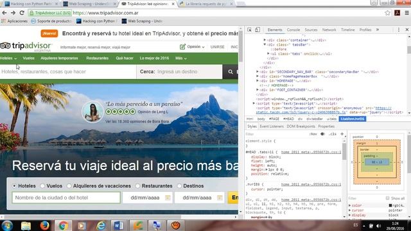Switch to Hacking con Python browser tab

click(31, 4)
